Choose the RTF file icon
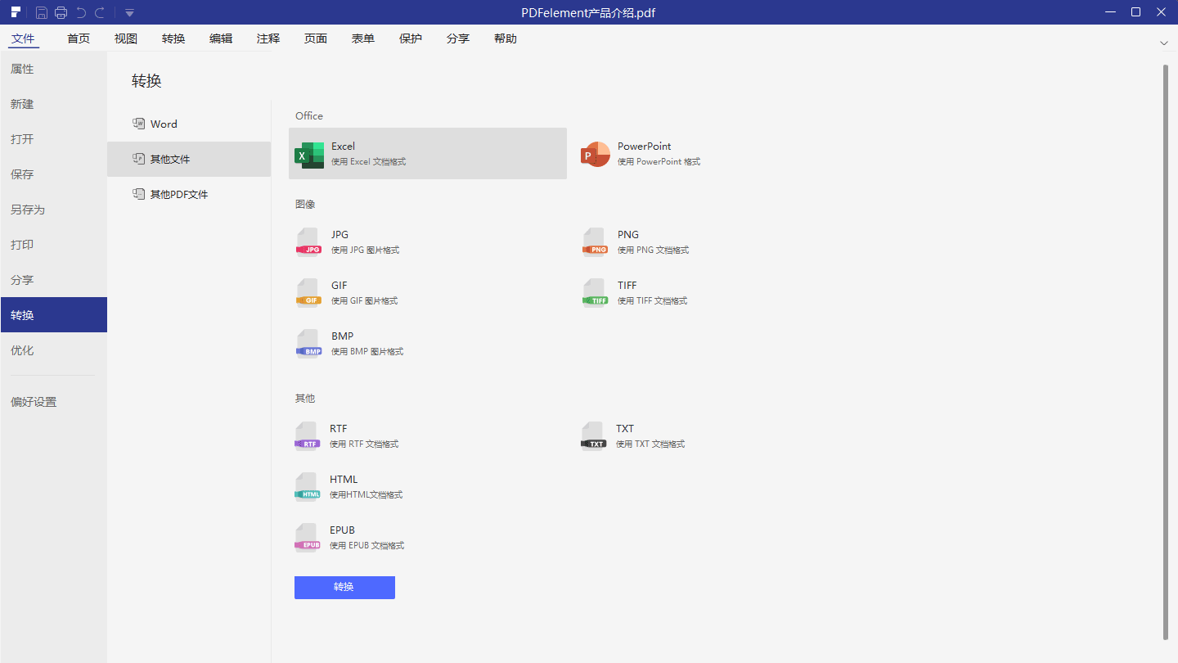 point(307,436)
